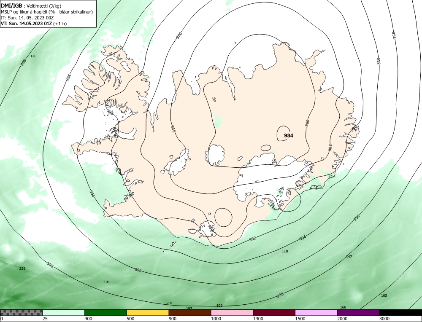The width and height of the screenshot is (422, 322).
Task: Select the brown 900–1000 legend swatch
Action: pos(190,312)
